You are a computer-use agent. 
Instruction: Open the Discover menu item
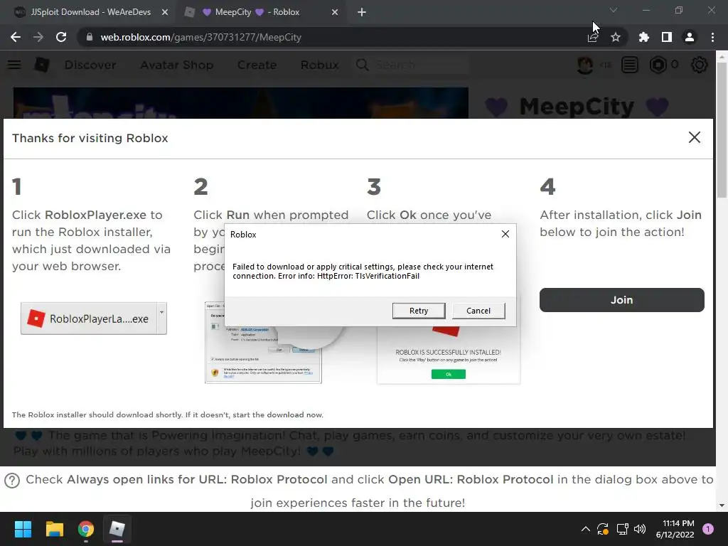(90, 65)
